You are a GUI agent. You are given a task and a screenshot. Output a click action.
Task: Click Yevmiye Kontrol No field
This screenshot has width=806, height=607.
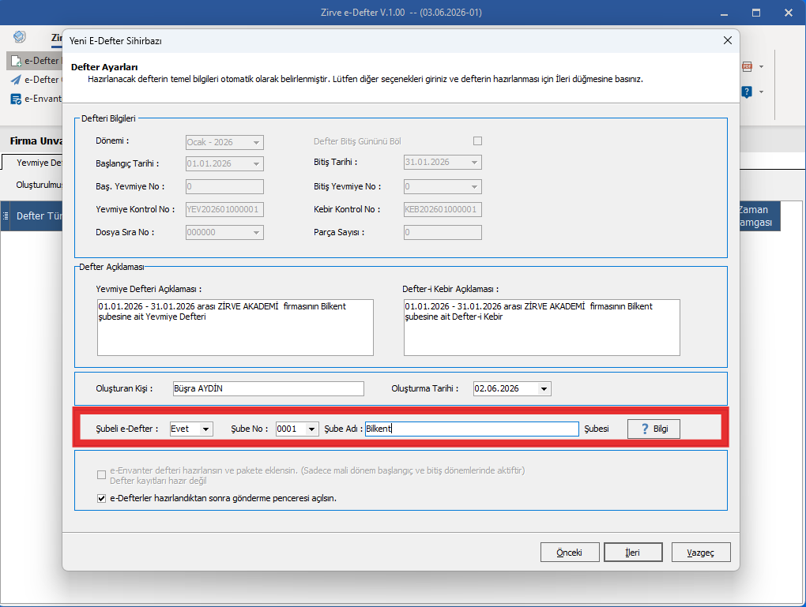point(224,209)
